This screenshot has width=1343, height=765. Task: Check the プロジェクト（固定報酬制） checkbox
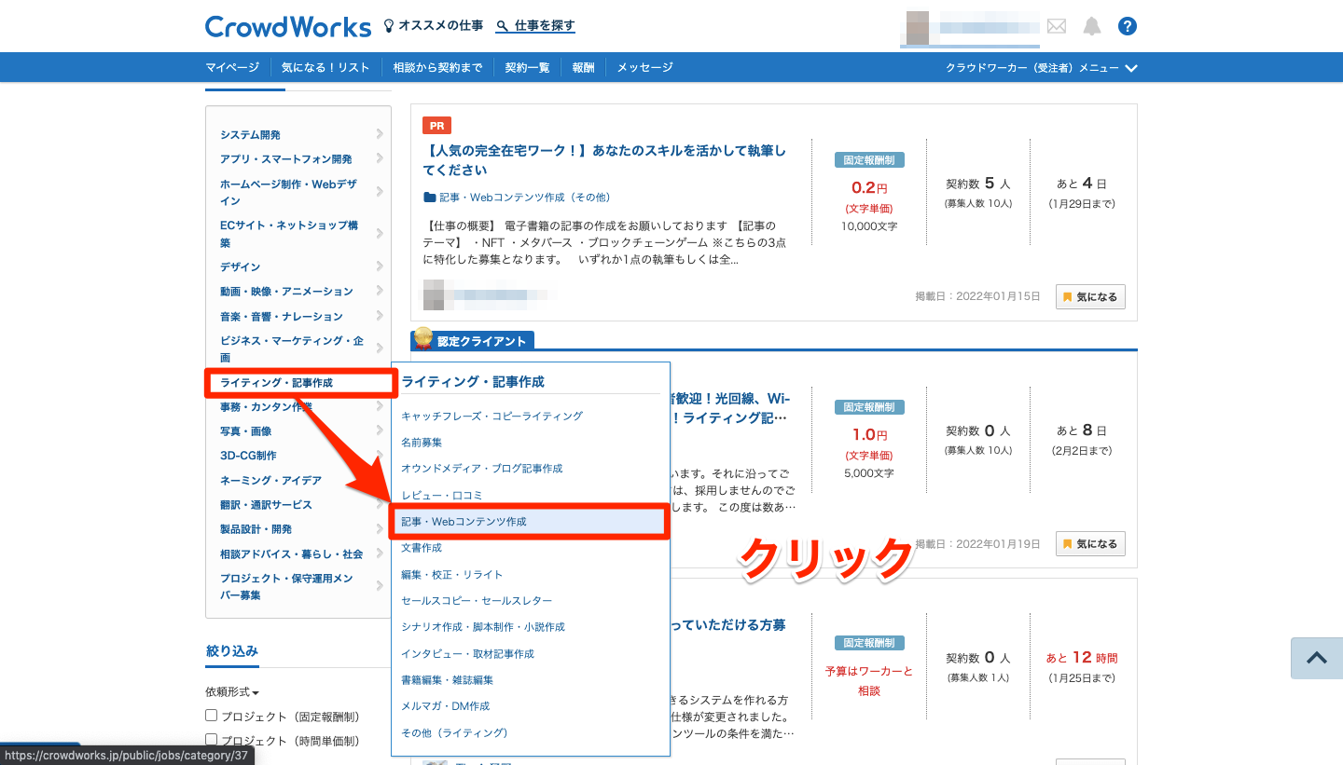(x=212, y=716)
